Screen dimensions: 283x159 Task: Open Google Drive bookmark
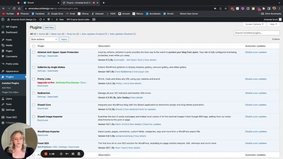tap(55, 14)
